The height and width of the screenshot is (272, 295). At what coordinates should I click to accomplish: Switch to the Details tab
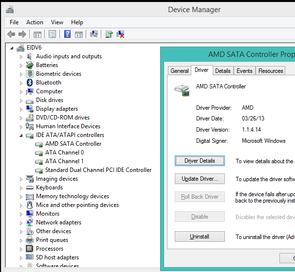tap(223, 71)
